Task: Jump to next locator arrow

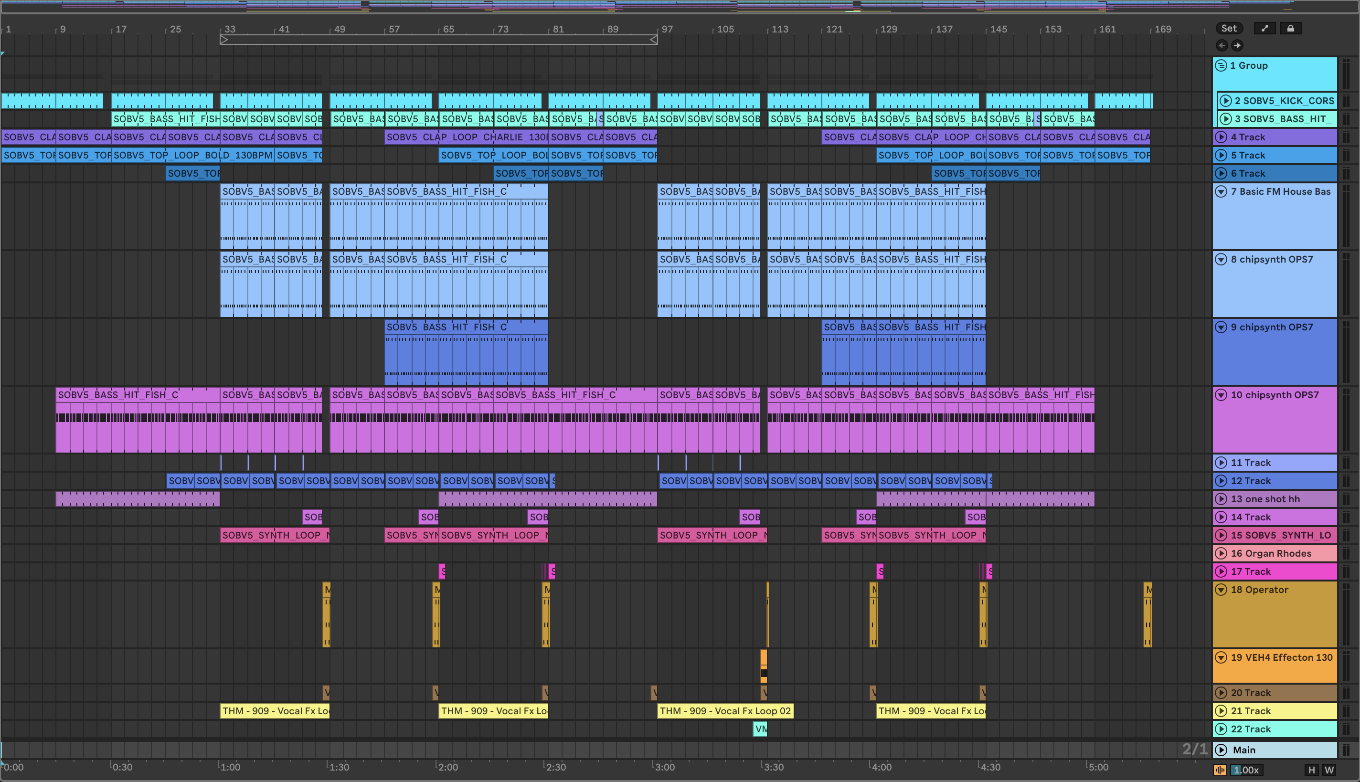Action: pos(1237,46)
